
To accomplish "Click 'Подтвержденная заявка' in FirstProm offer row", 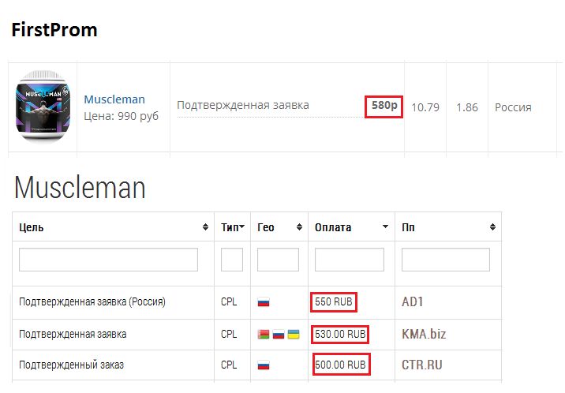I will pyautogui.click(x=243, y=105).
